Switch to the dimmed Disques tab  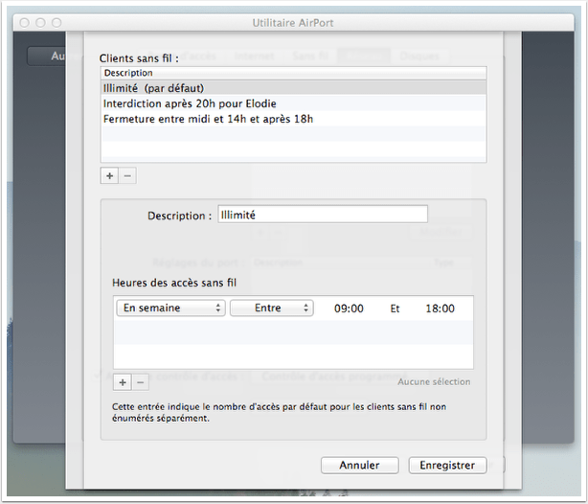point(418,57)
